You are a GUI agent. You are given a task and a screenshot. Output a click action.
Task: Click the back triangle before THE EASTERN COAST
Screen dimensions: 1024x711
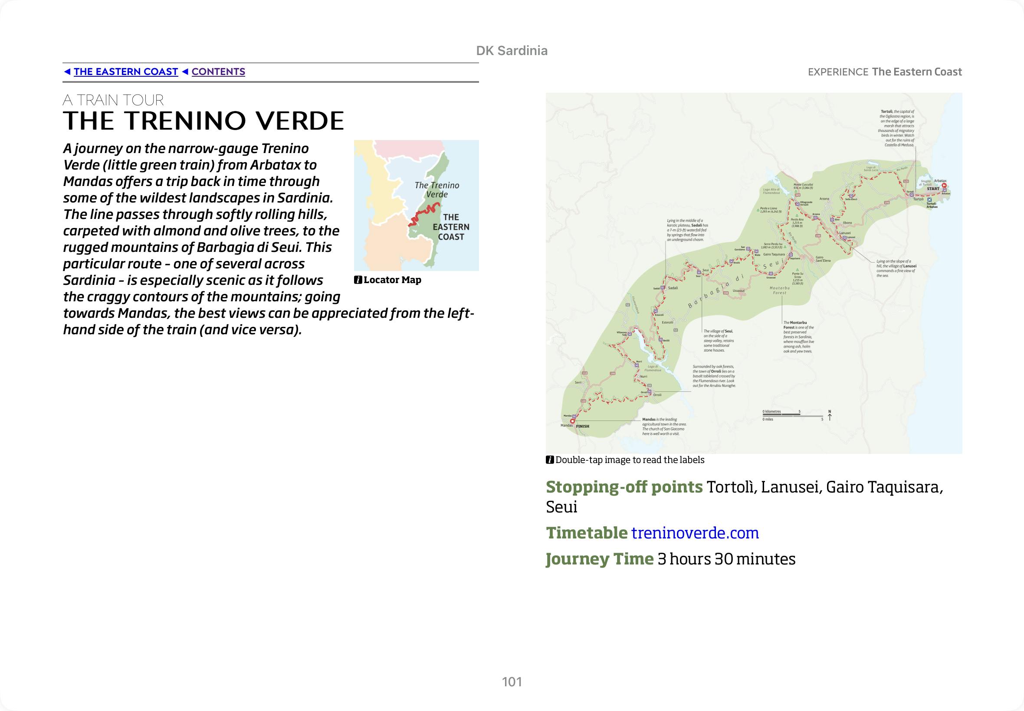coord(67,72)
